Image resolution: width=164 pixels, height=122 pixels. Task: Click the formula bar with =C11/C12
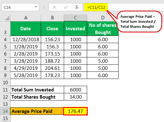124,7
